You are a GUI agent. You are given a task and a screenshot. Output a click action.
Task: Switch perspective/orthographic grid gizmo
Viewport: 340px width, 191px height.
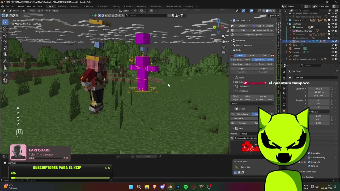point(223,52)
